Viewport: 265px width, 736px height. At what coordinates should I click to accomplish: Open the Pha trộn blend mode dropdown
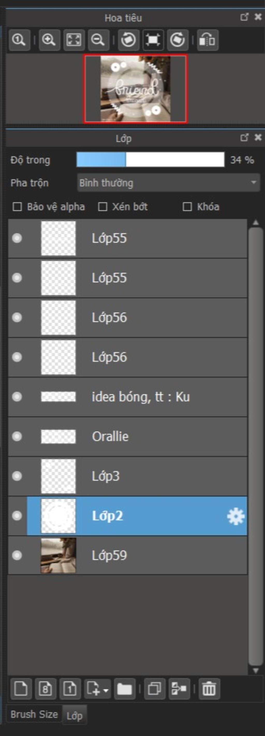168,183
